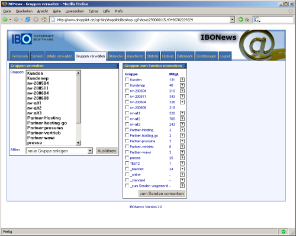This screenshot has height=236, width=296.
Task: Open the info icon for presse row
Action: pos(182,158)
